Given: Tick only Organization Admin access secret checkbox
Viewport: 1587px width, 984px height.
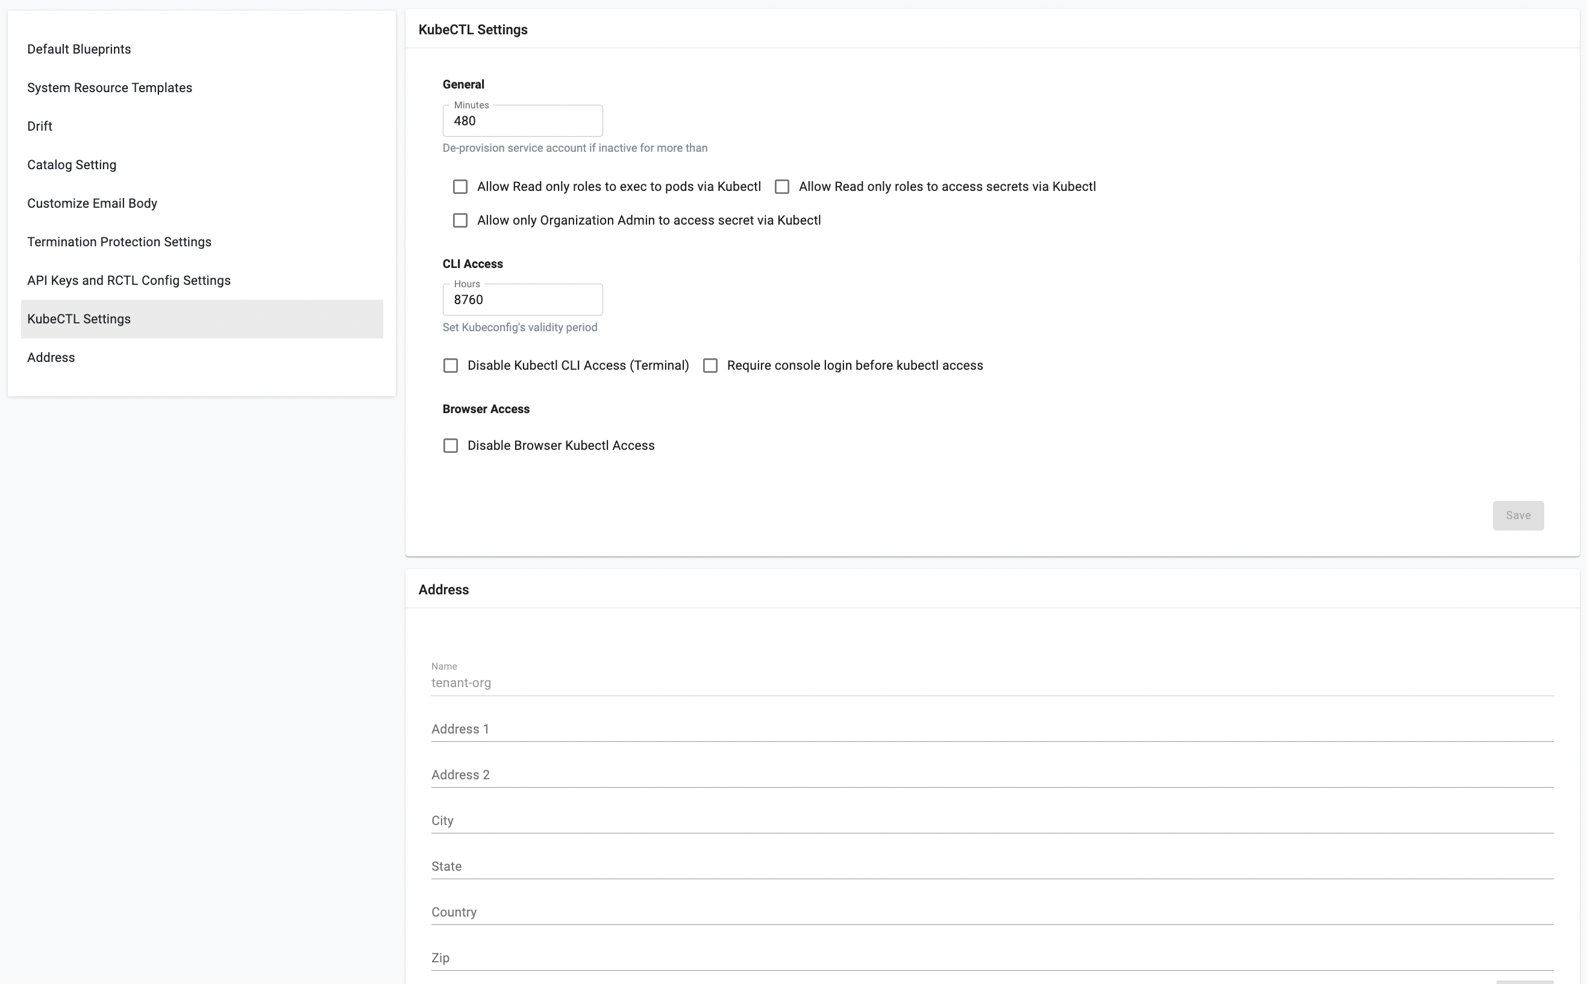Looking at the screenshot, I should click(x=460, y=220).
